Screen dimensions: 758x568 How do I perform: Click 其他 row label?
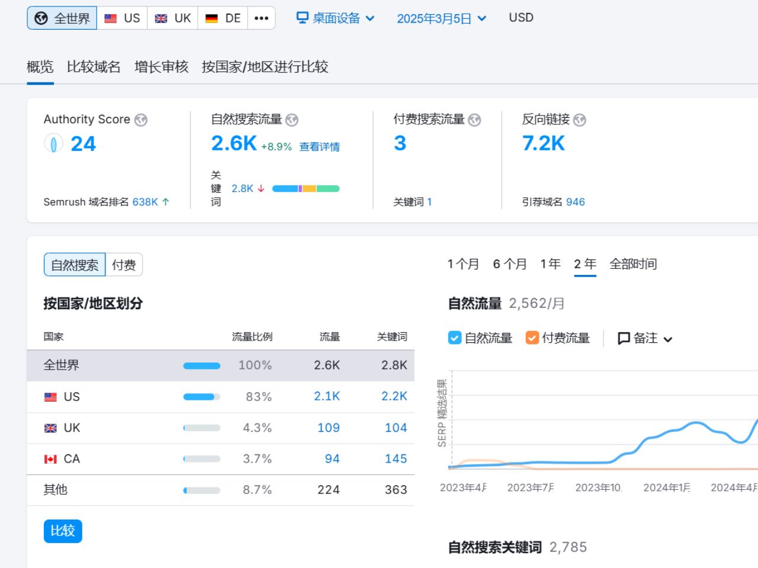coord(56,490)
